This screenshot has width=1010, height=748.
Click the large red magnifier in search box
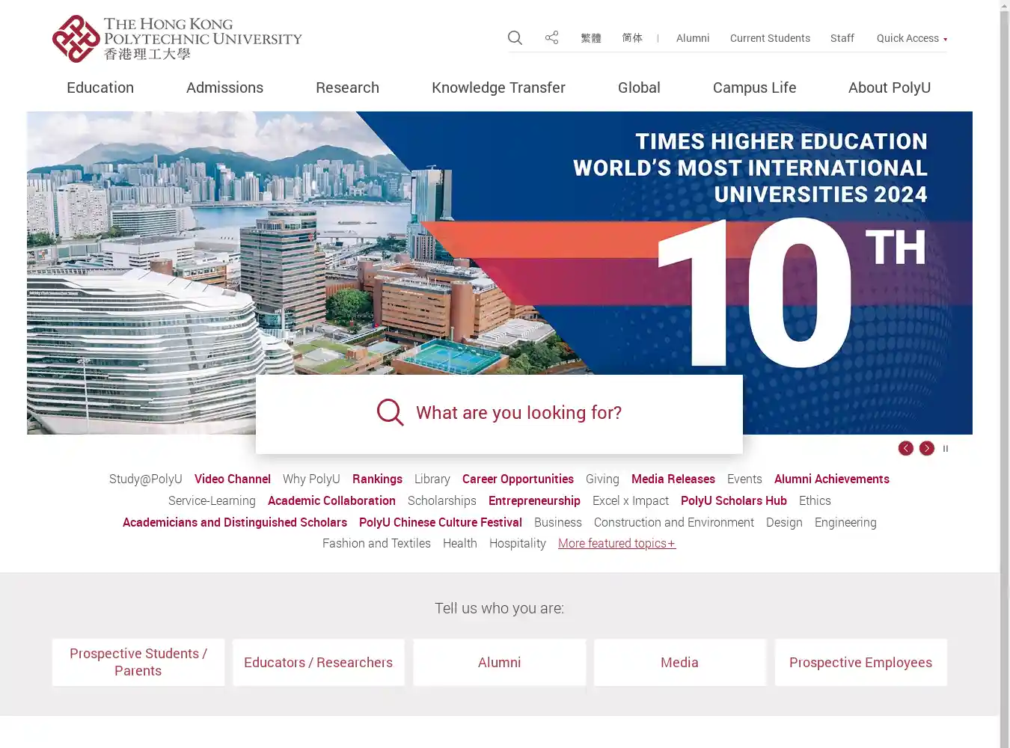click(x=390, y=412)
